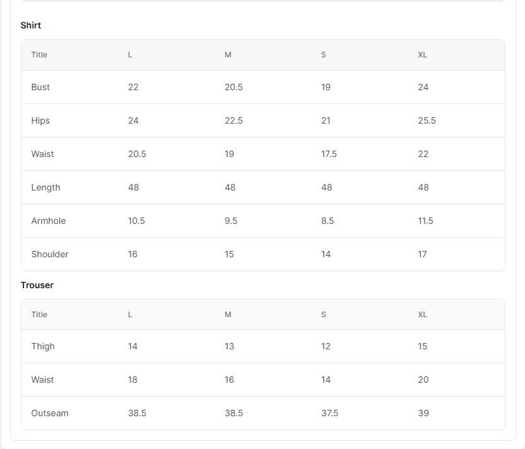525x449 pixels.
Task: Click the Trouser size chart heading
Action: (37, 285)
